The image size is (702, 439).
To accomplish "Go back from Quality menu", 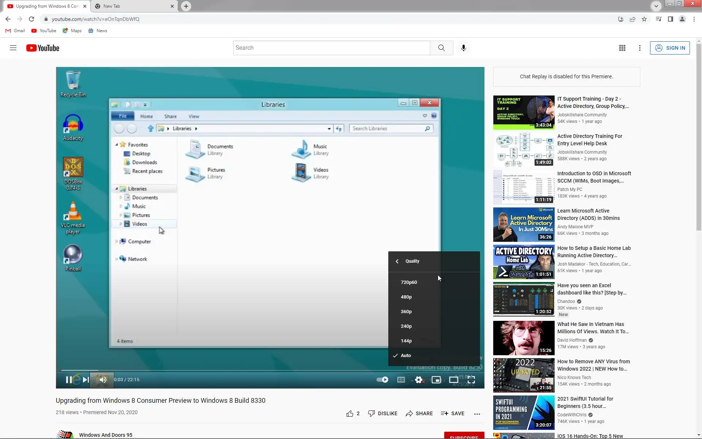I will 397,261.
